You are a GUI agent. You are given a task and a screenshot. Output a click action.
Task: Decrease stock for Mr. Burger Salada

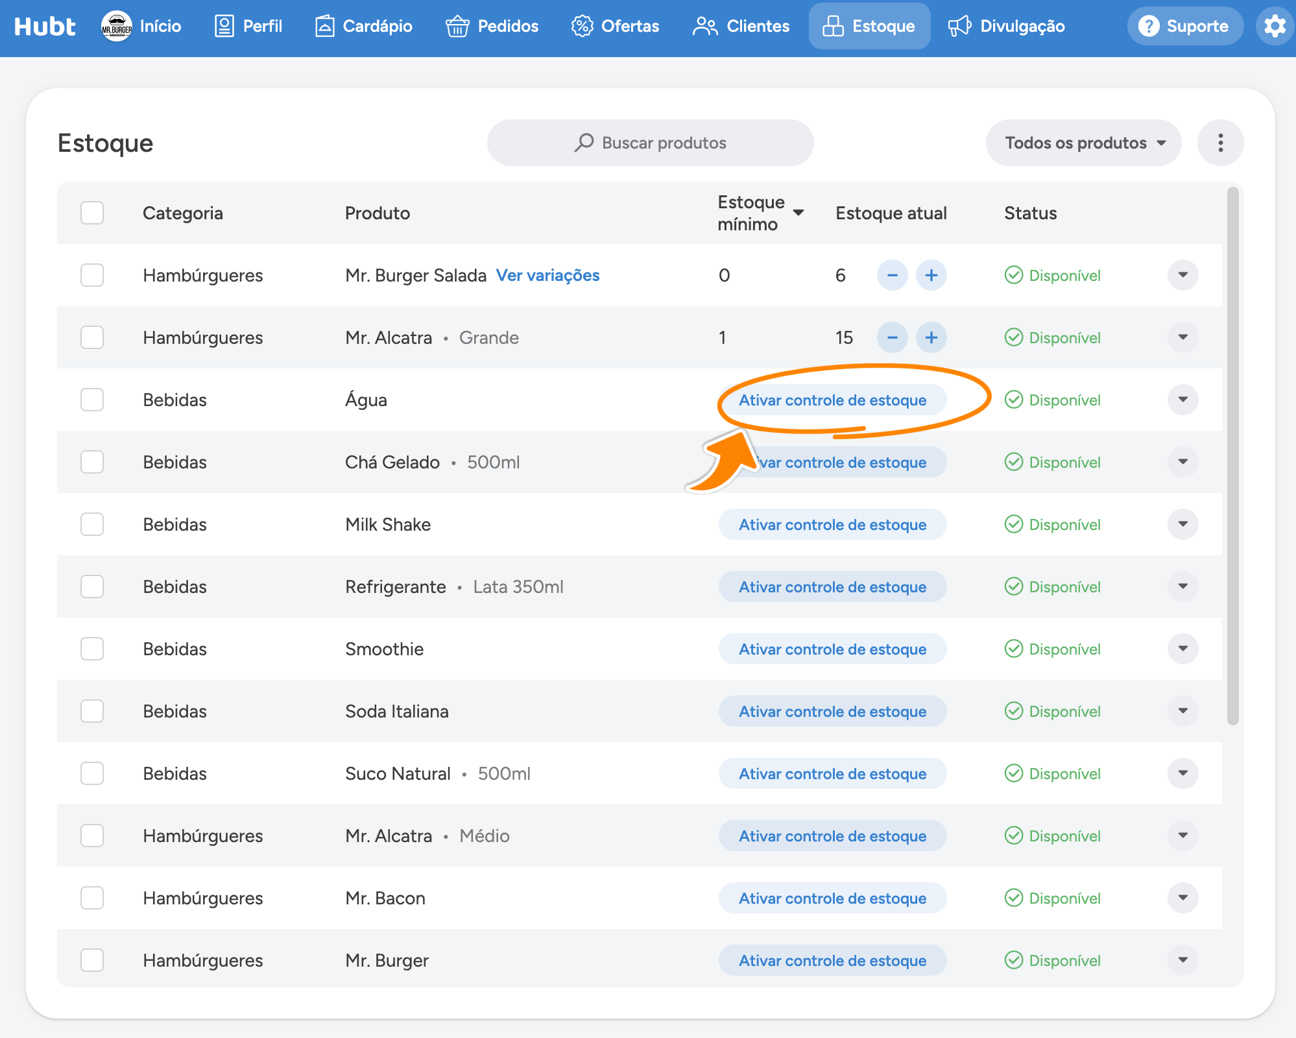[893, 275]
